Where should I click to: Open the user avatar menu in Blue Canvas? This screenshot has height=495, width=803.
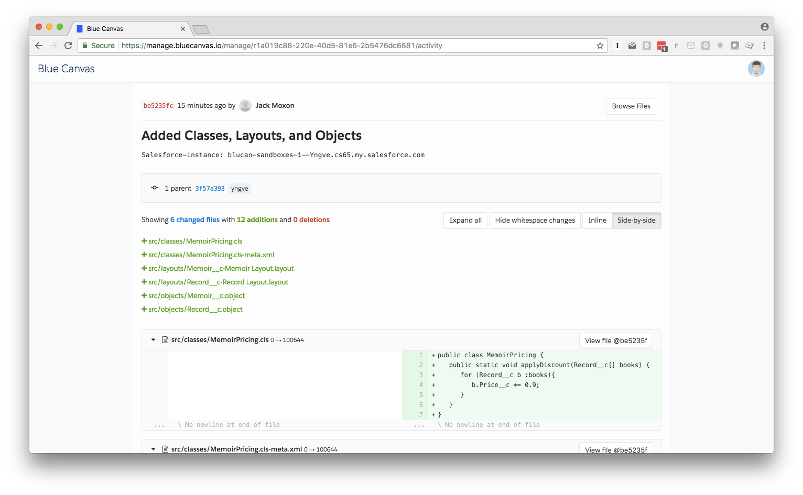click(x=756, y=69)
